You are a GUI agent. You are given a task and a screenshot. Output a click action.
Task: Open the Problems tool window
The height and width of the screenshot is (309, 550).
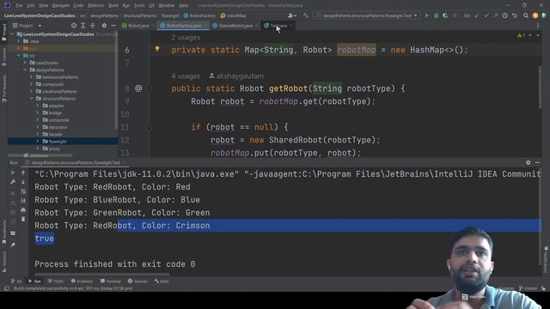coord(82,281)
